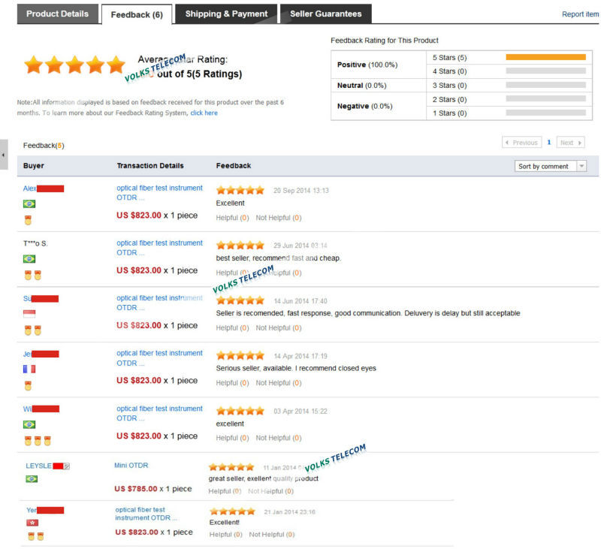The width and height of the screenshot is (601, 549).
Task: Click the Singapore flag under buyer Su
Action: (x=29, y=314)
